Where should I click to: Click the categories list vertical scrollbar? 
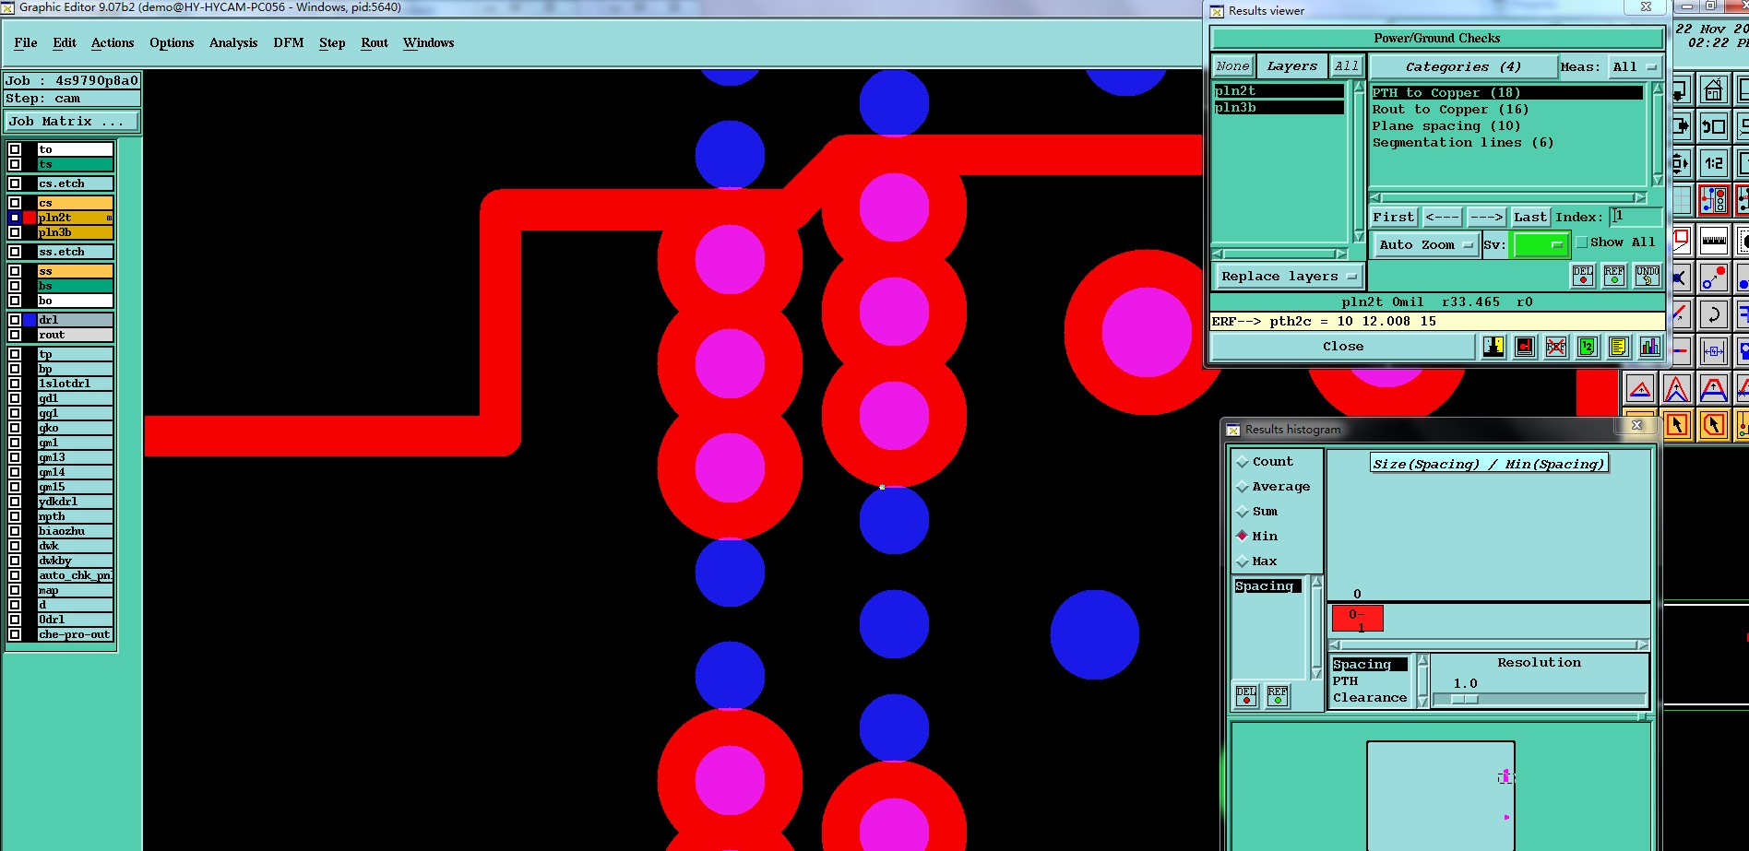click(1657, 134)
